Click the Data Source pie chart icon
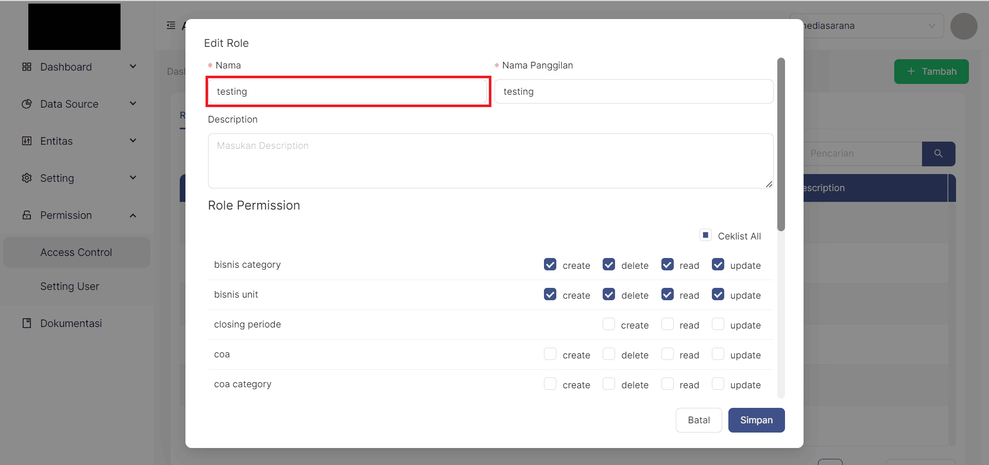Image resolution: width=989 pixels, height=465 pixels. [27, 104]
